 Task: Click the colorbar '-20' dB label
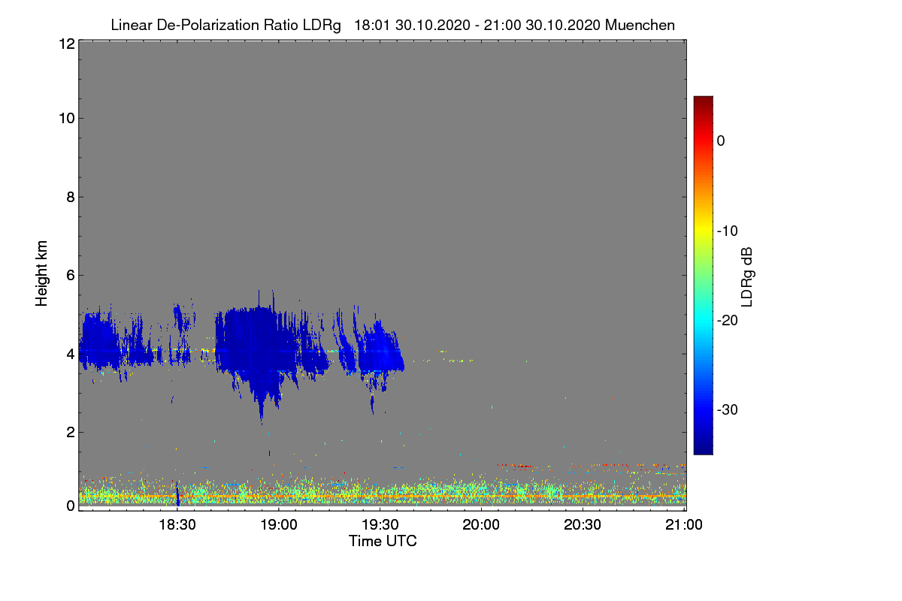tap(727, 320)
